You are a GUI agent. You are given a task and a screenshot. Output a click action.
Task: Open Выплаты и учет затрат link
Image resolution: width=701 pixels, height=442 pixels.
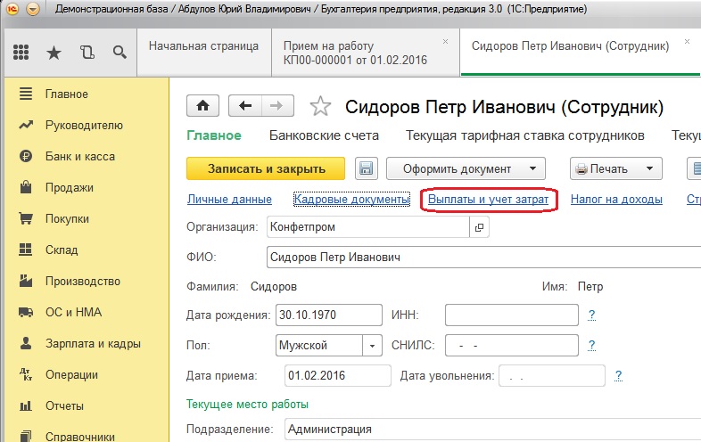(488, 200)
